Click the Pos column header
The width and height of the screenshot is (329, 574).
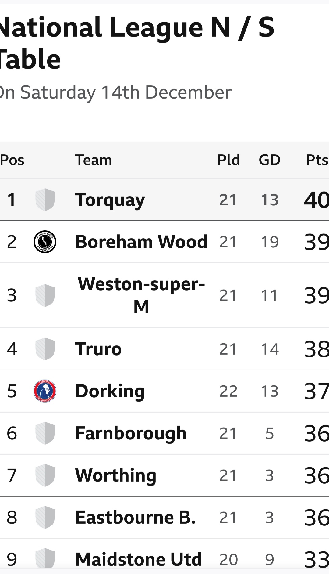coord(12,160)
